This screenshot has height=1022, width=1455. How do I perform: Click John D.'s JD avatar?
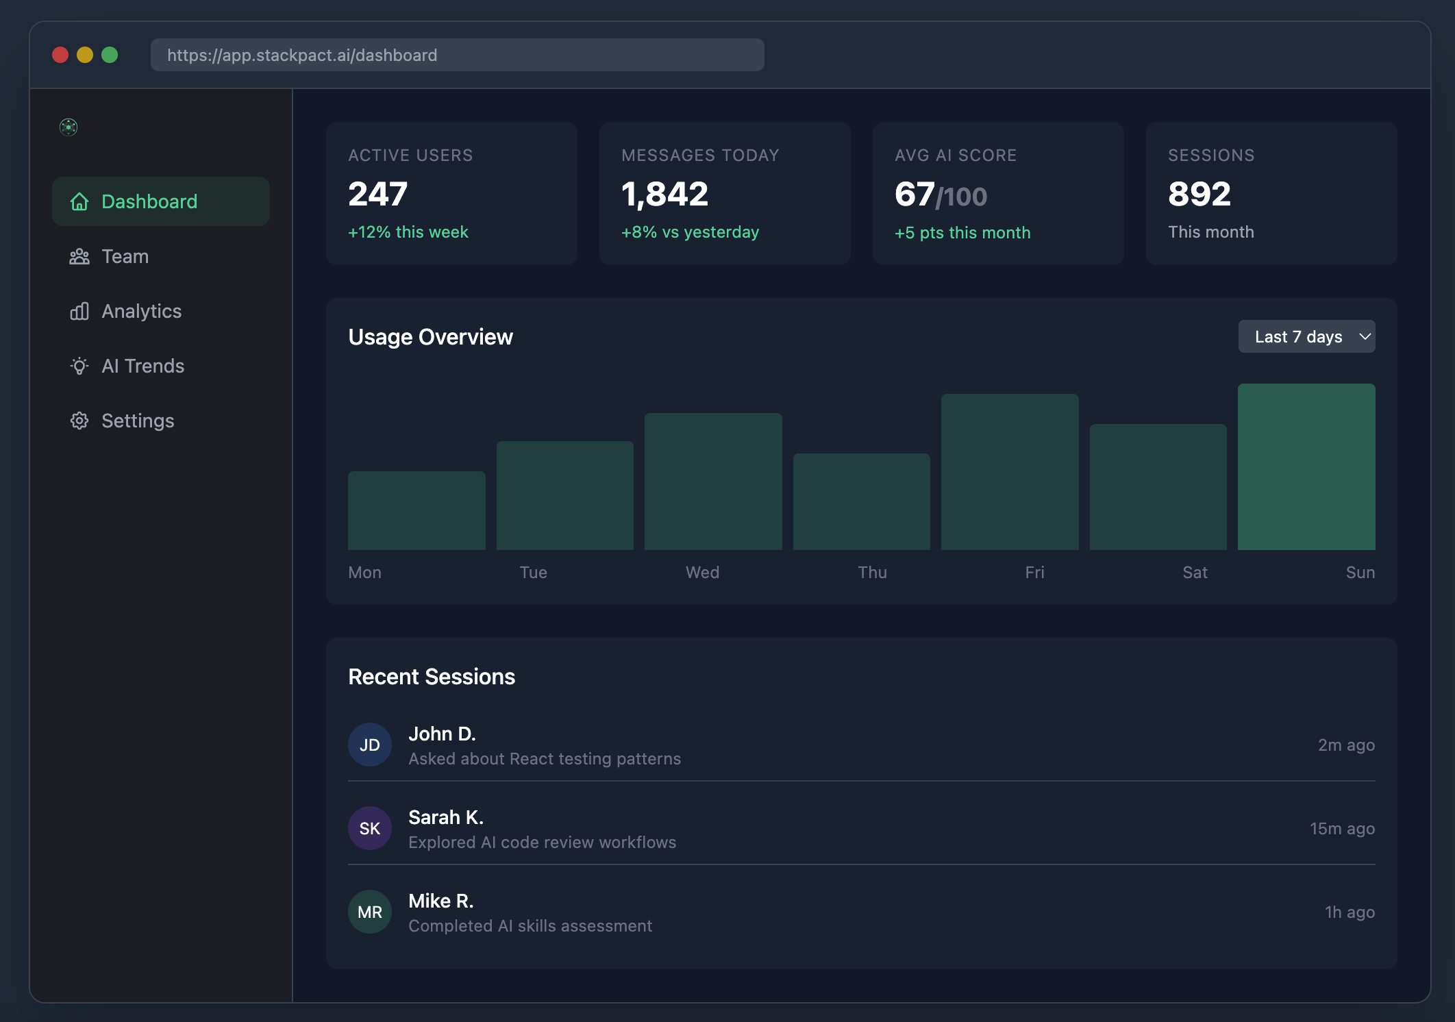pos(369,744)
